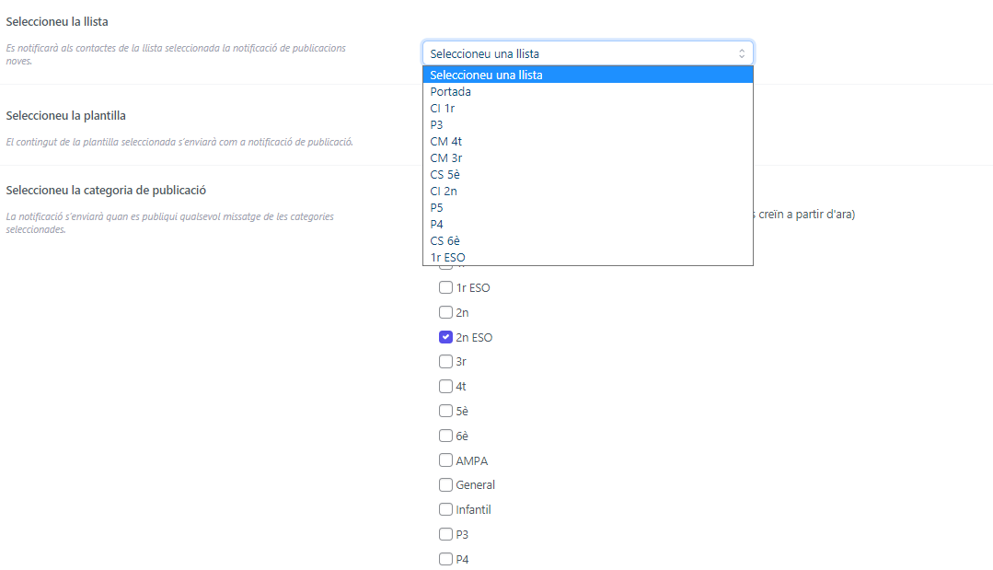Select highlighted 'Seleccioneu una llista' placeholder option

tap(487, 76)
